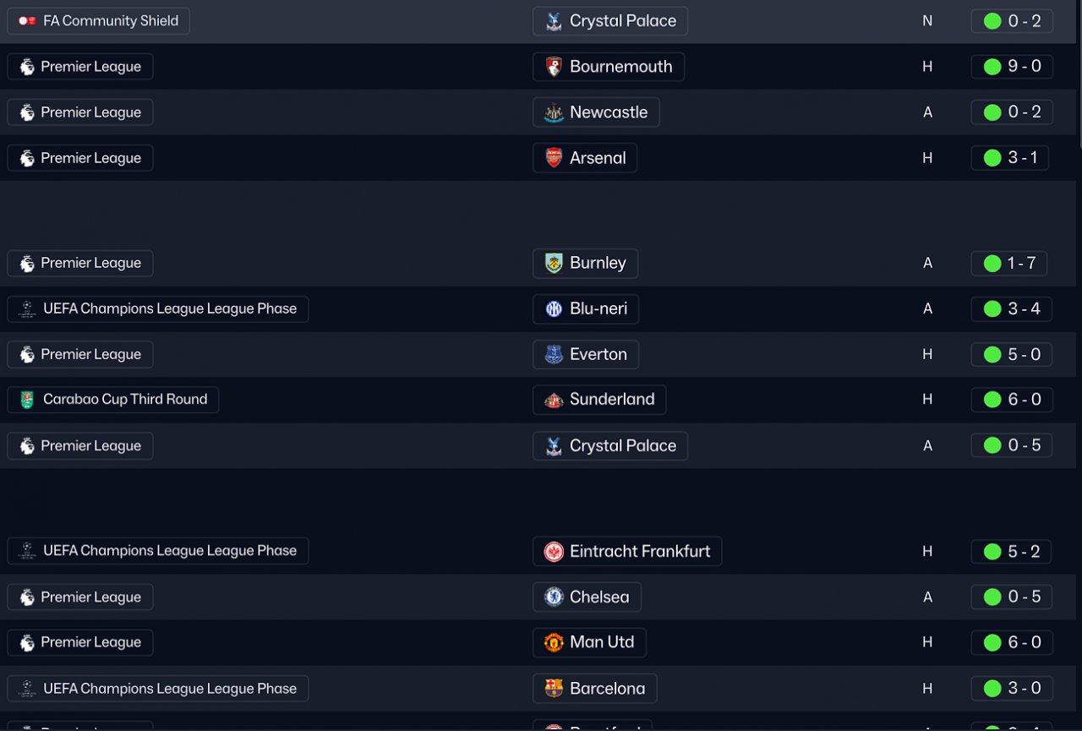1082x731 pixels.
Task: Open the 9 - 0 Bournemouth result
Action: pyautogui.click(x=1012, y=67)
